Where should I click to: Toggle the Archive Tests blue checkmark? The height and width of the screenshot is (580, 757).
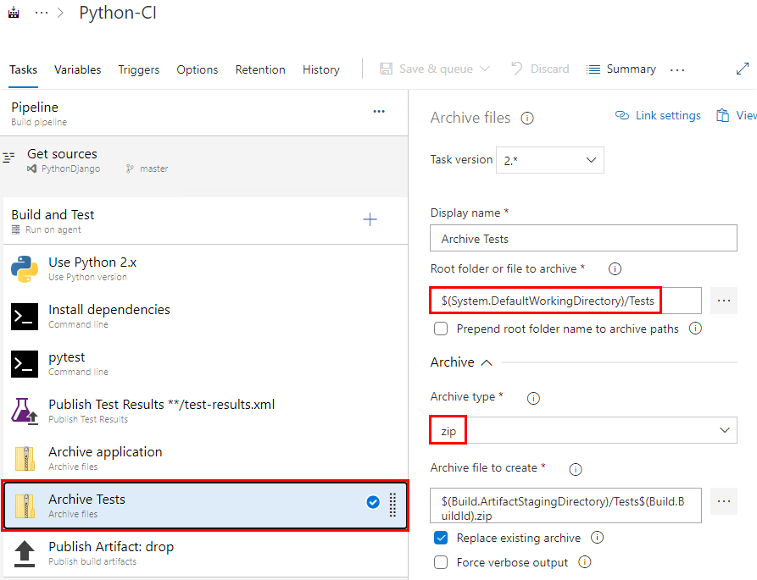[x=373, y=502]
